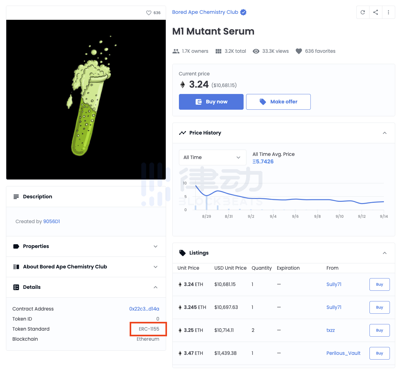
Task: Open Sully71 profile in 3.24 ETH row
Action: coord(334,284)
